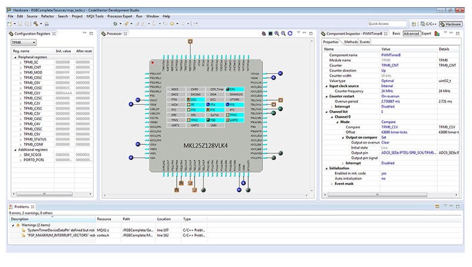Collapse the Peripheral registers tree group
This screenshot has height=267, width=472.
(14, 56)
